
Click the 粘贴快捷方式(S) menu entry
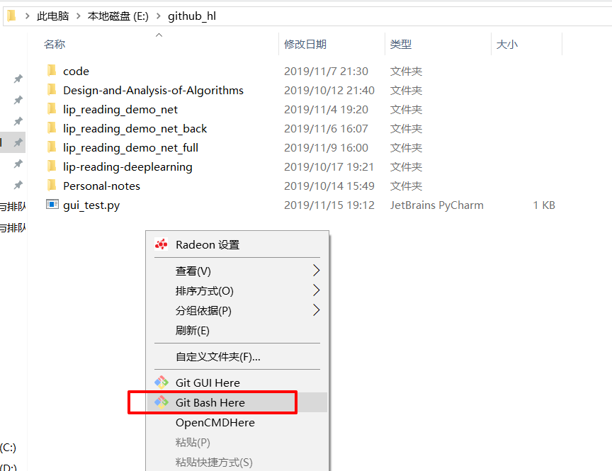click(x=237, y=463)
